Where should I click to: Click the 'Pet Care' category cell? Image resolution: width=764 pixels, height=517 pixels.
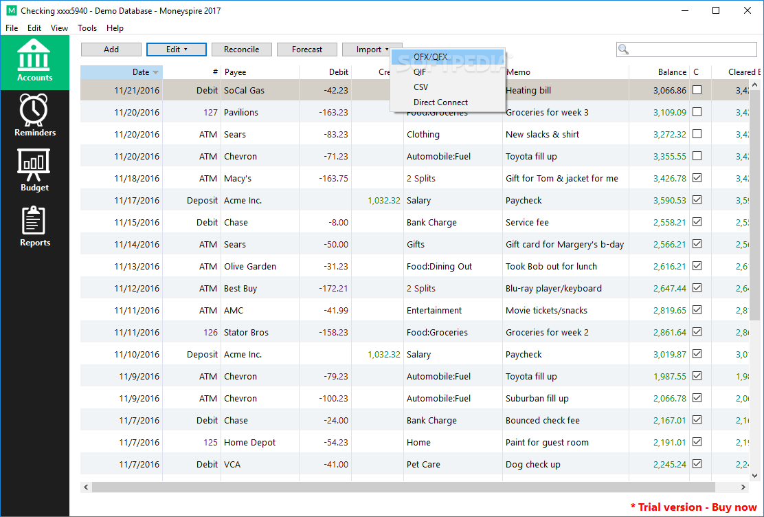[x=453, y=464]
